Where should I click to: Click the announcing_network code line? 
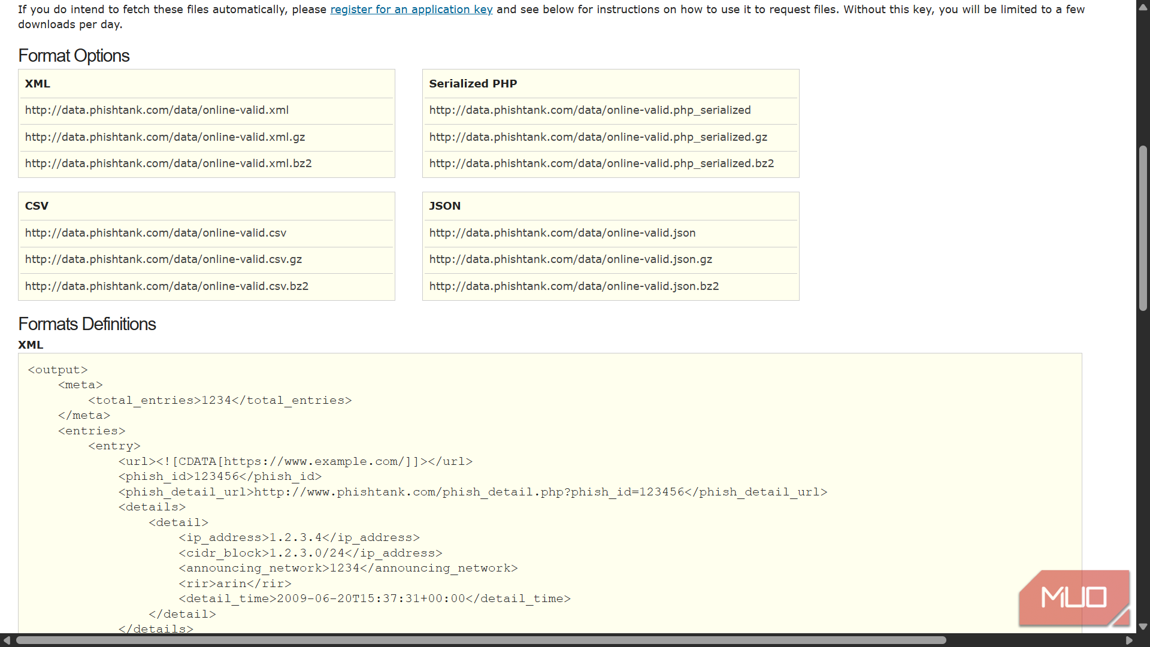348,568
